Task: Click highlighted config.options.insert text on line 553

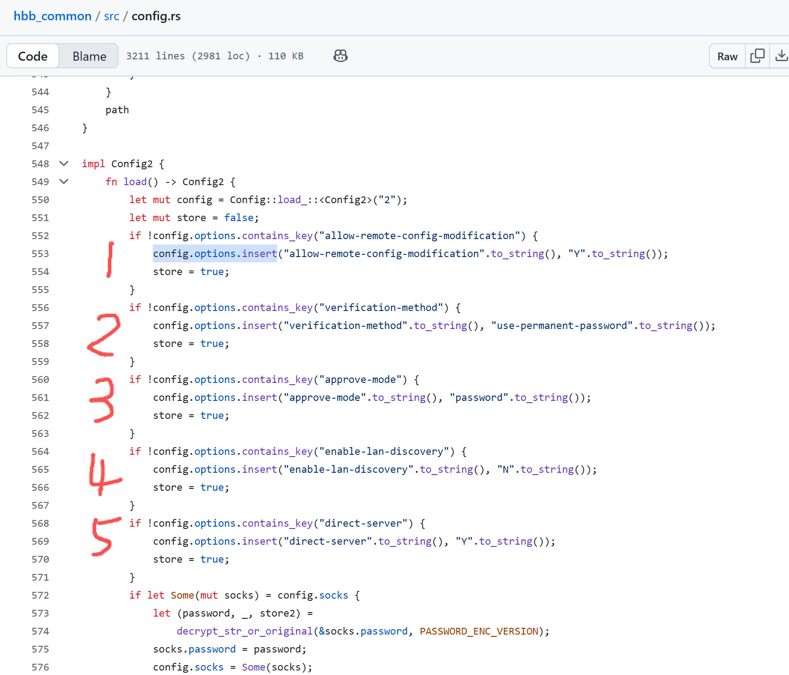Action: click(215, 254)
